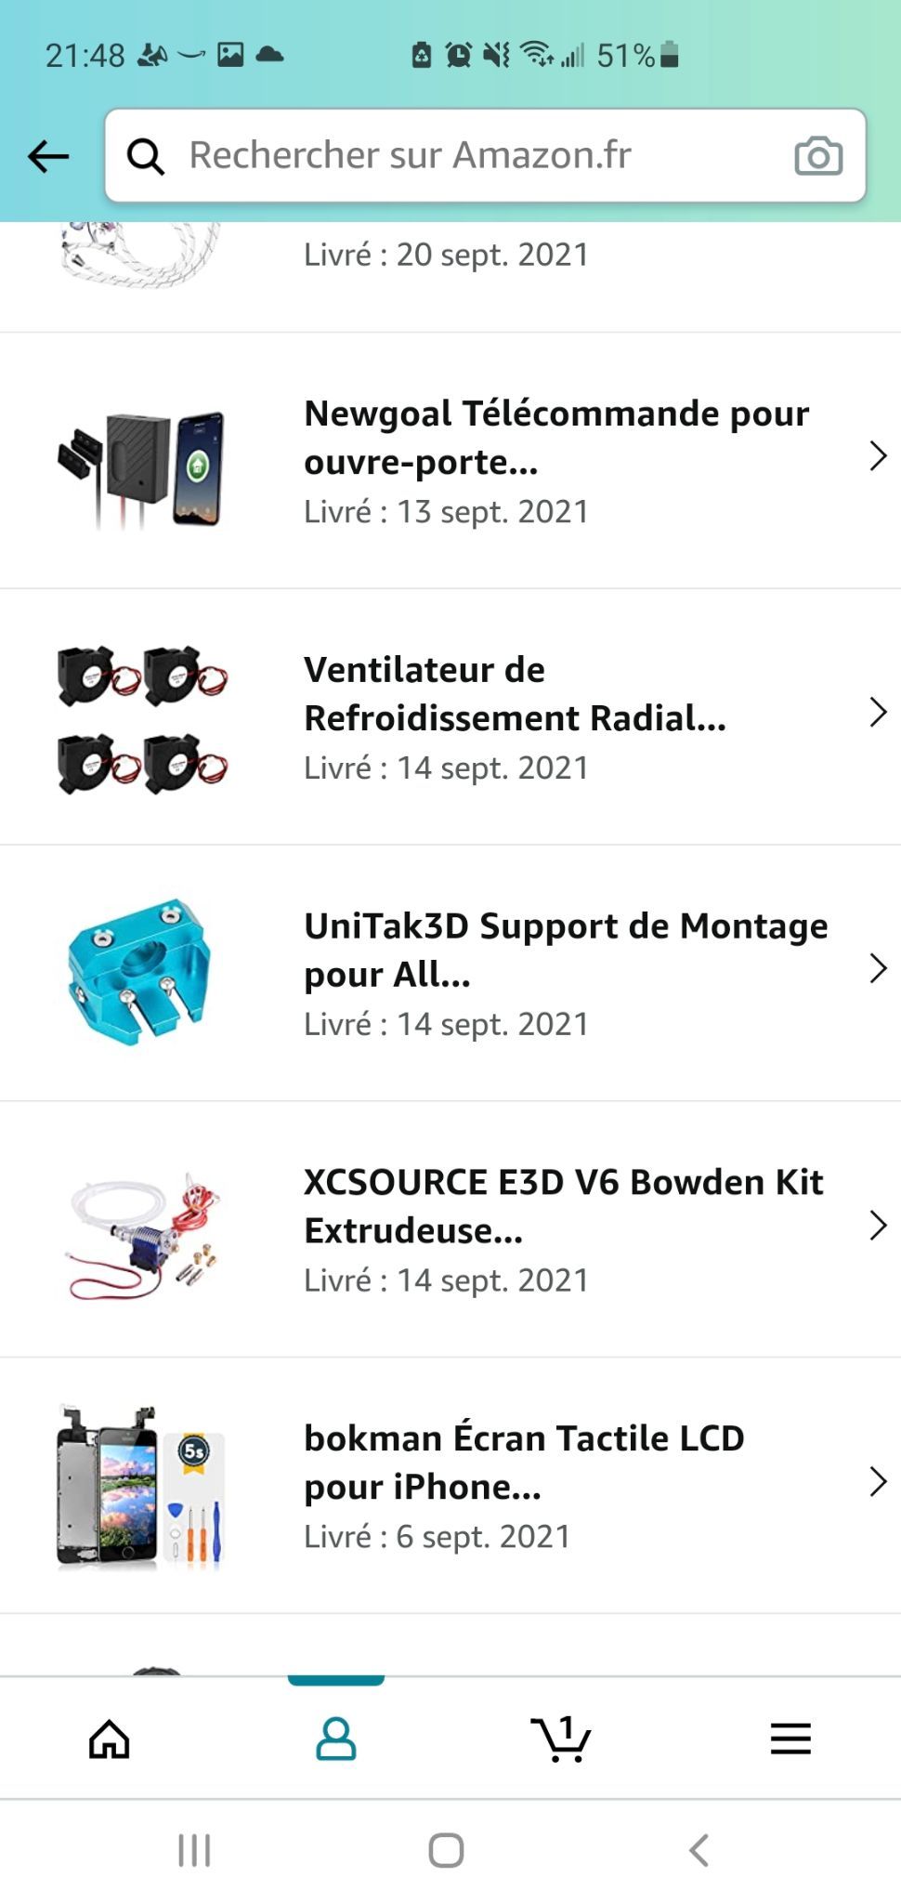This screenshot has height=1903, width=901.
Task: Tap the Android recent apps button
Action: click(x=194, y=1850)
